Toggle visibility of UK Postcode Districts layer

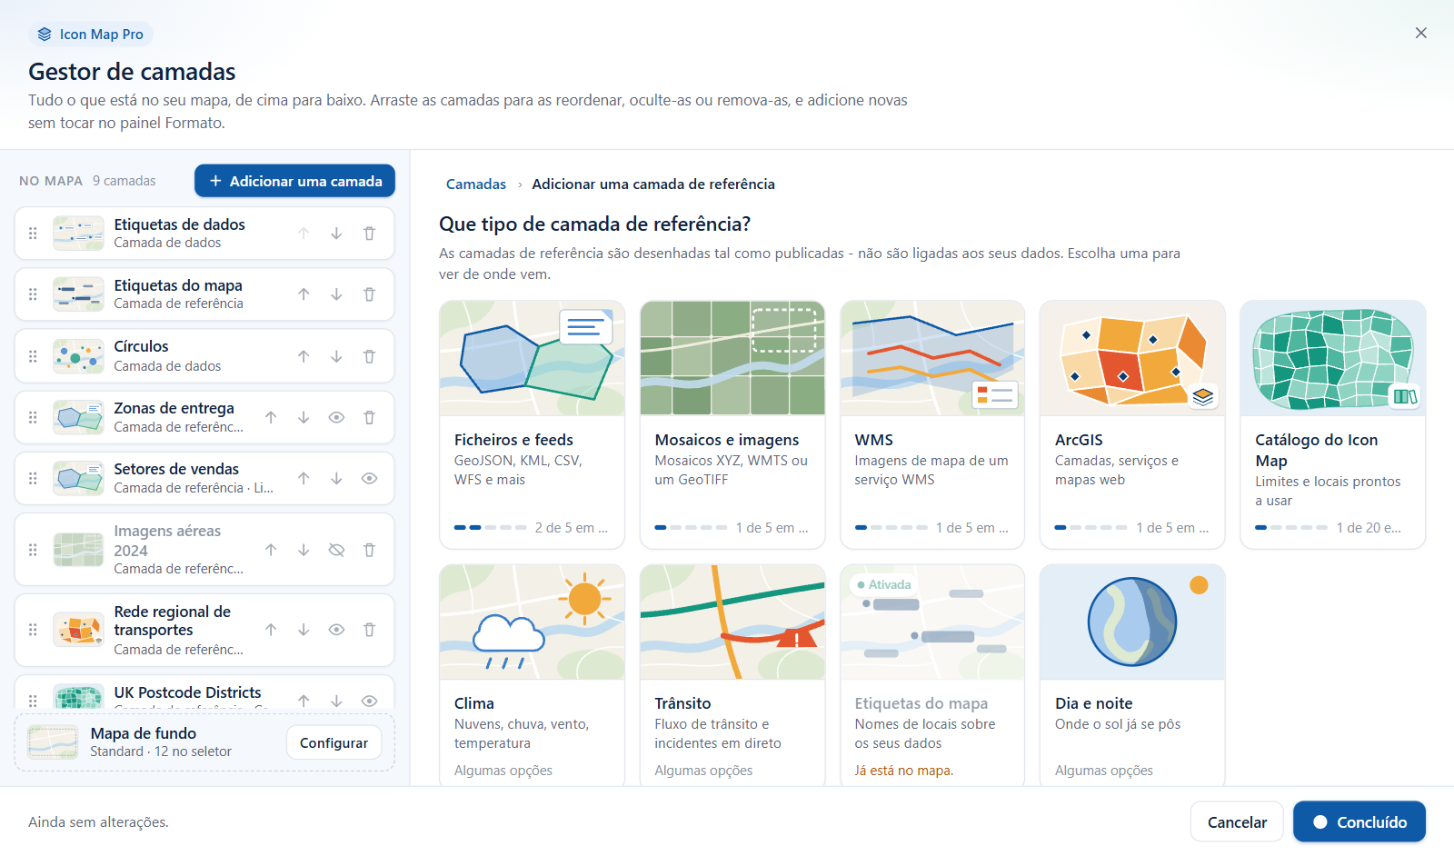coord(369,701)
